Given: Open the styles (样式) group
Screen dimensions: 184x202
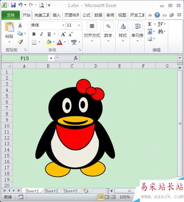Looking at the screenshot, I should [123, 32].
